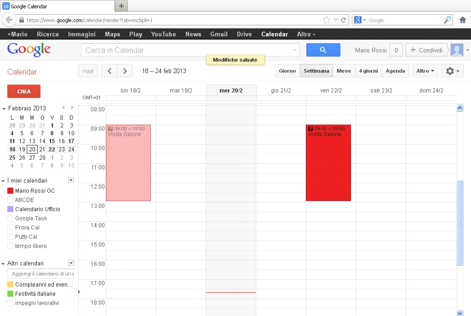
Task: Click the Oggi button
Action: pos(88,71)
